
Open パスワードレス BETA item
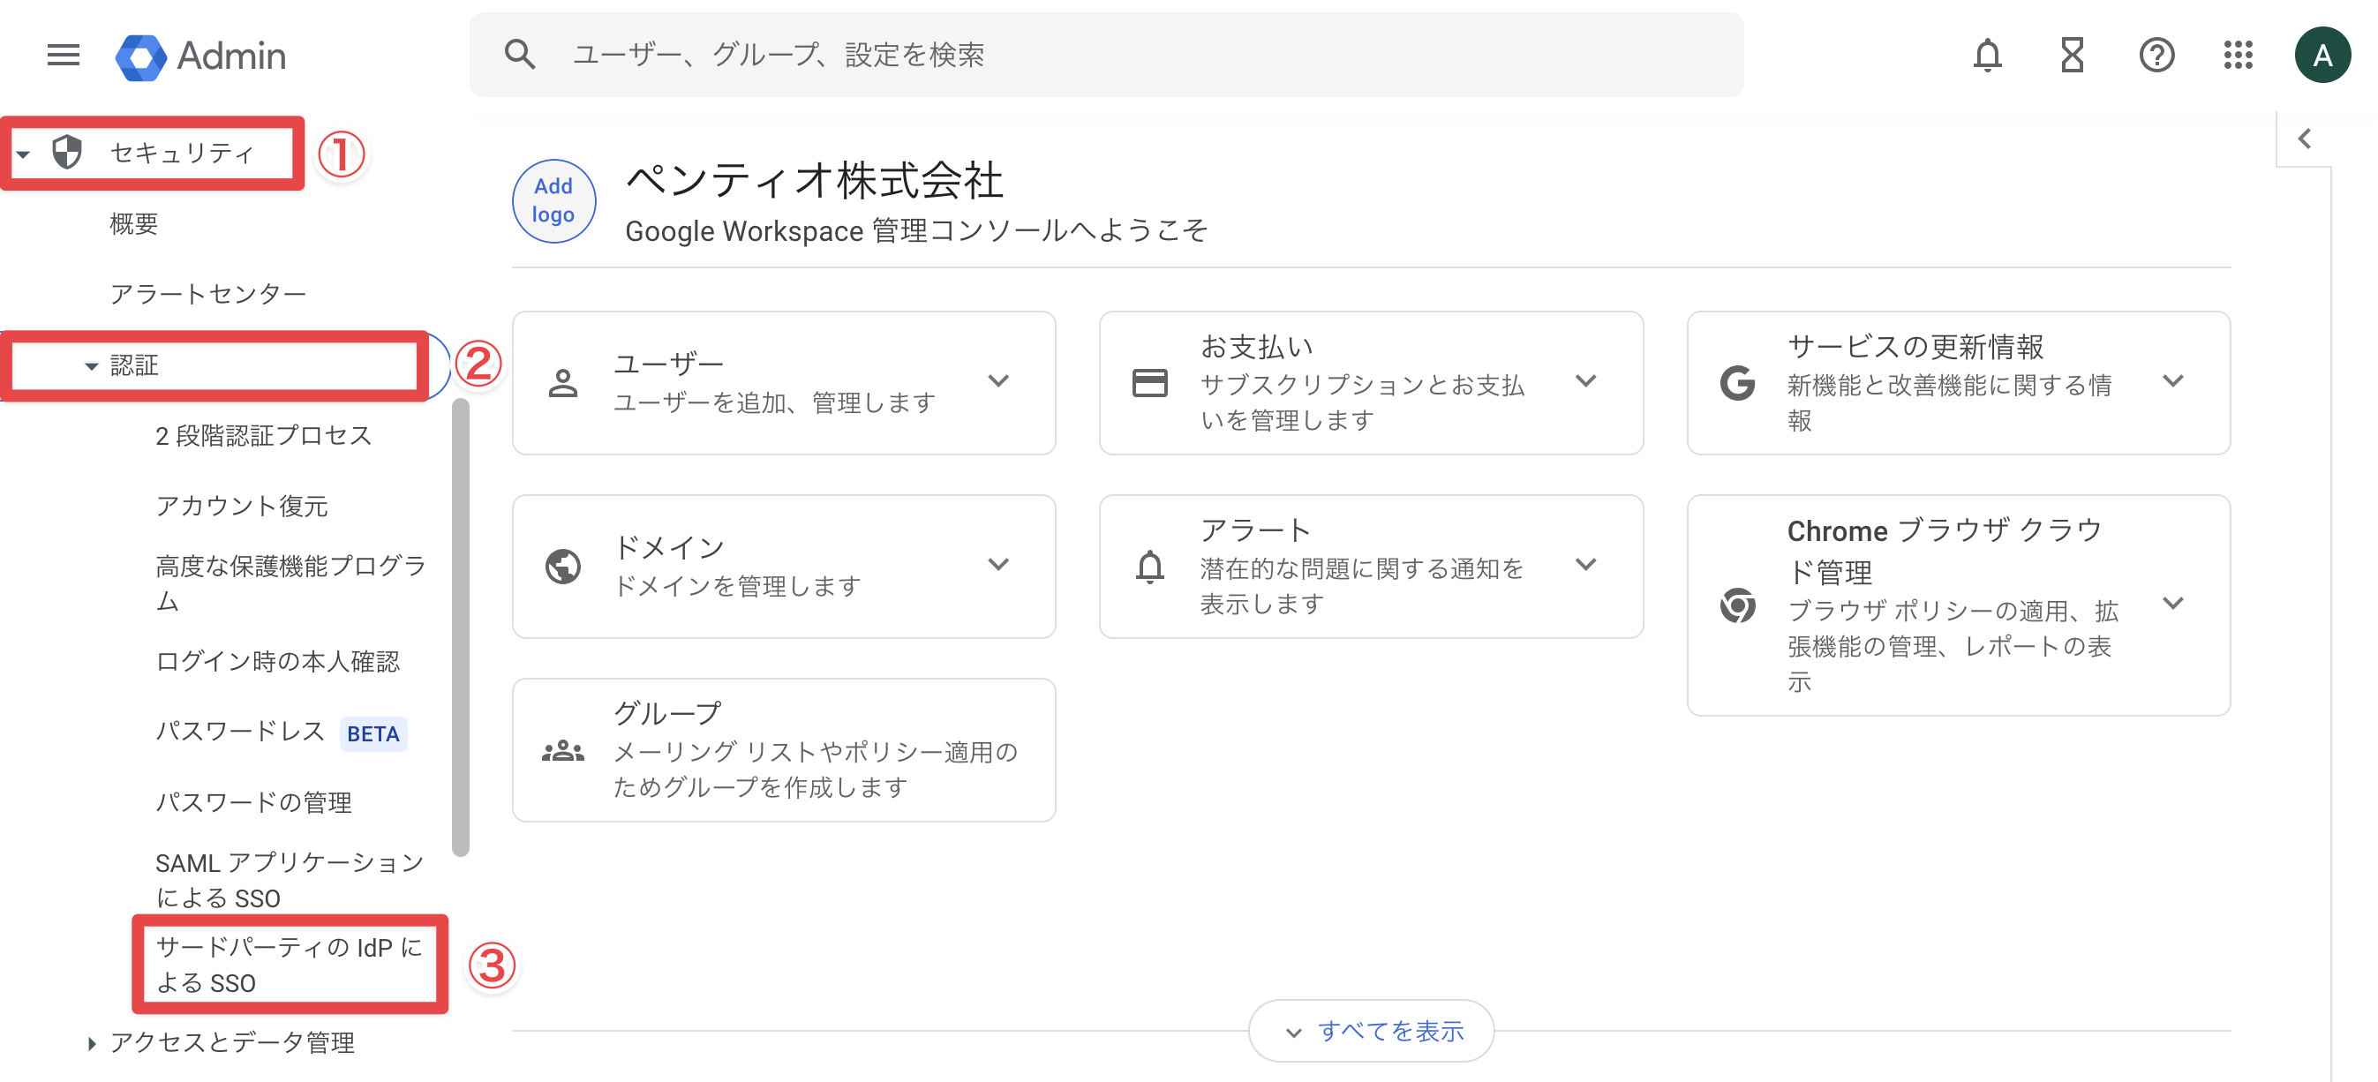click(281, 733)
